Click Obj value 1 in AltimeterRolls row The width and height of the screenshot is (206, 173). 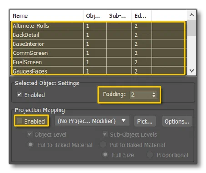87,26
